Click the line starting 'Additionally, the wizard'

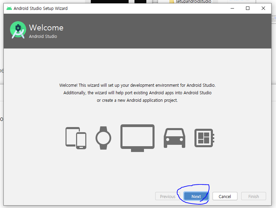[x=137, y=93]
